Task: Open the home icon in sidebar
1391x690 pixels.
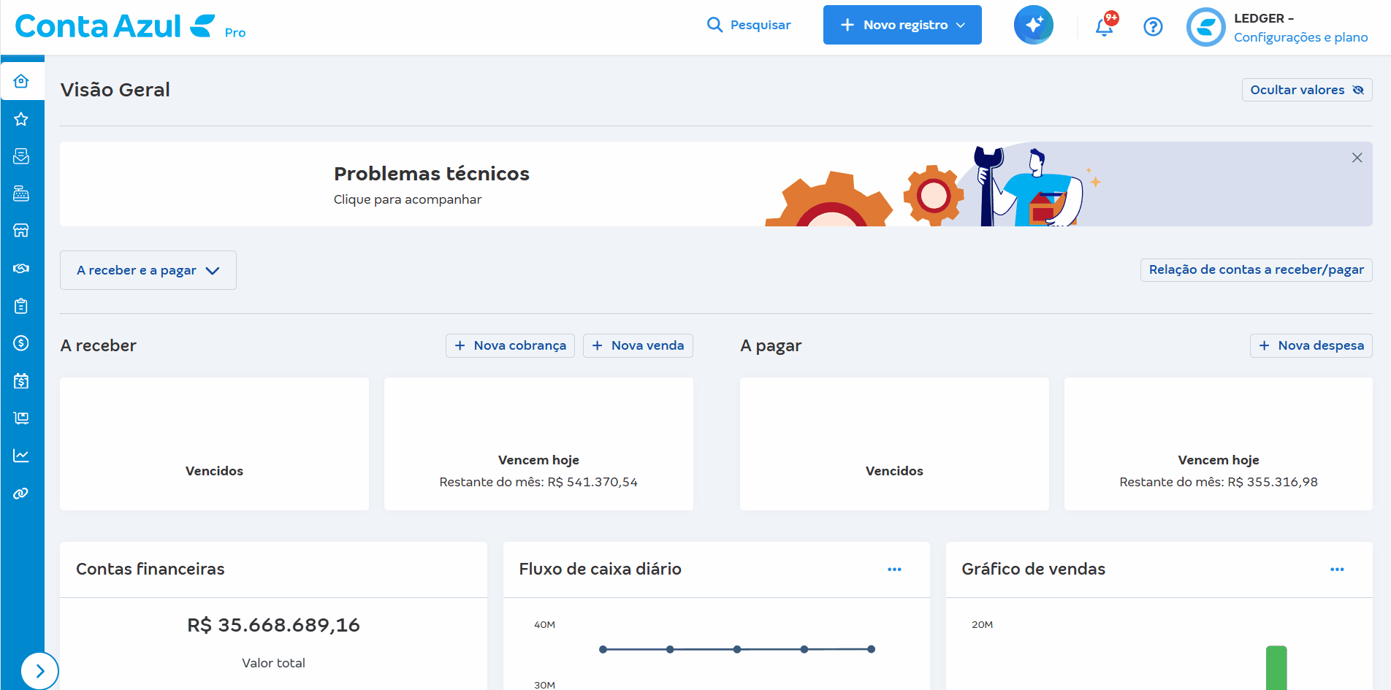Action: (x=21, y=81)
